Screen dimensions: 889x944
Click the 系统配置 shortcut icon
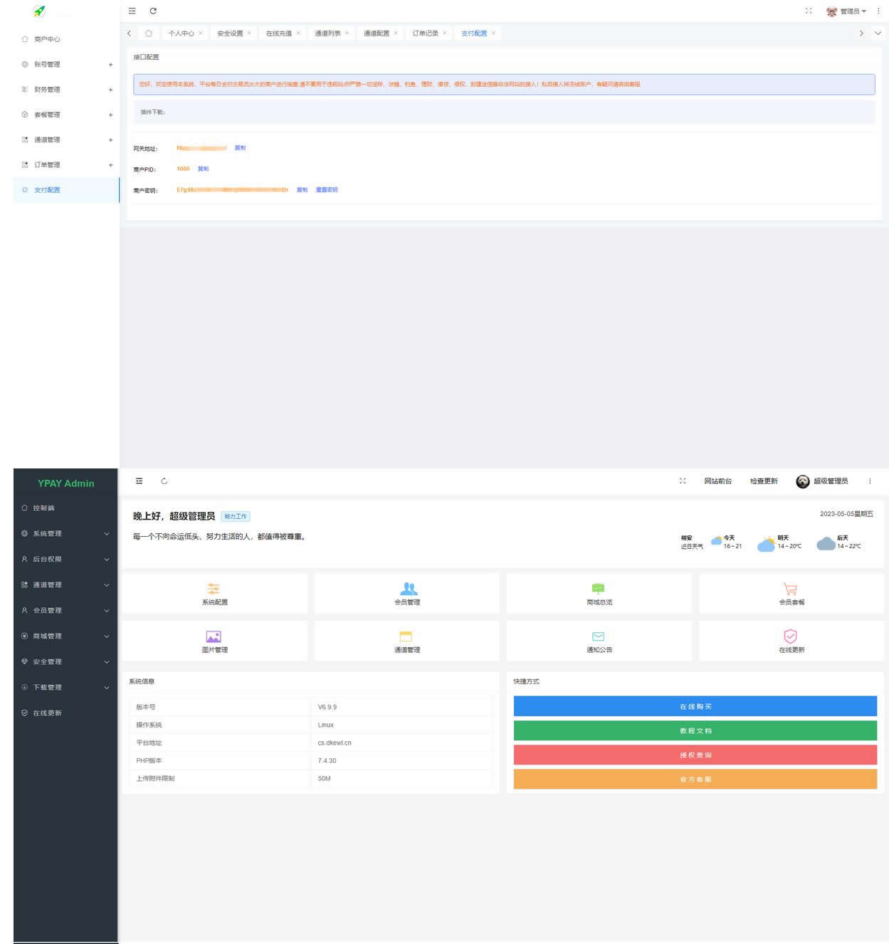[214, 589]
